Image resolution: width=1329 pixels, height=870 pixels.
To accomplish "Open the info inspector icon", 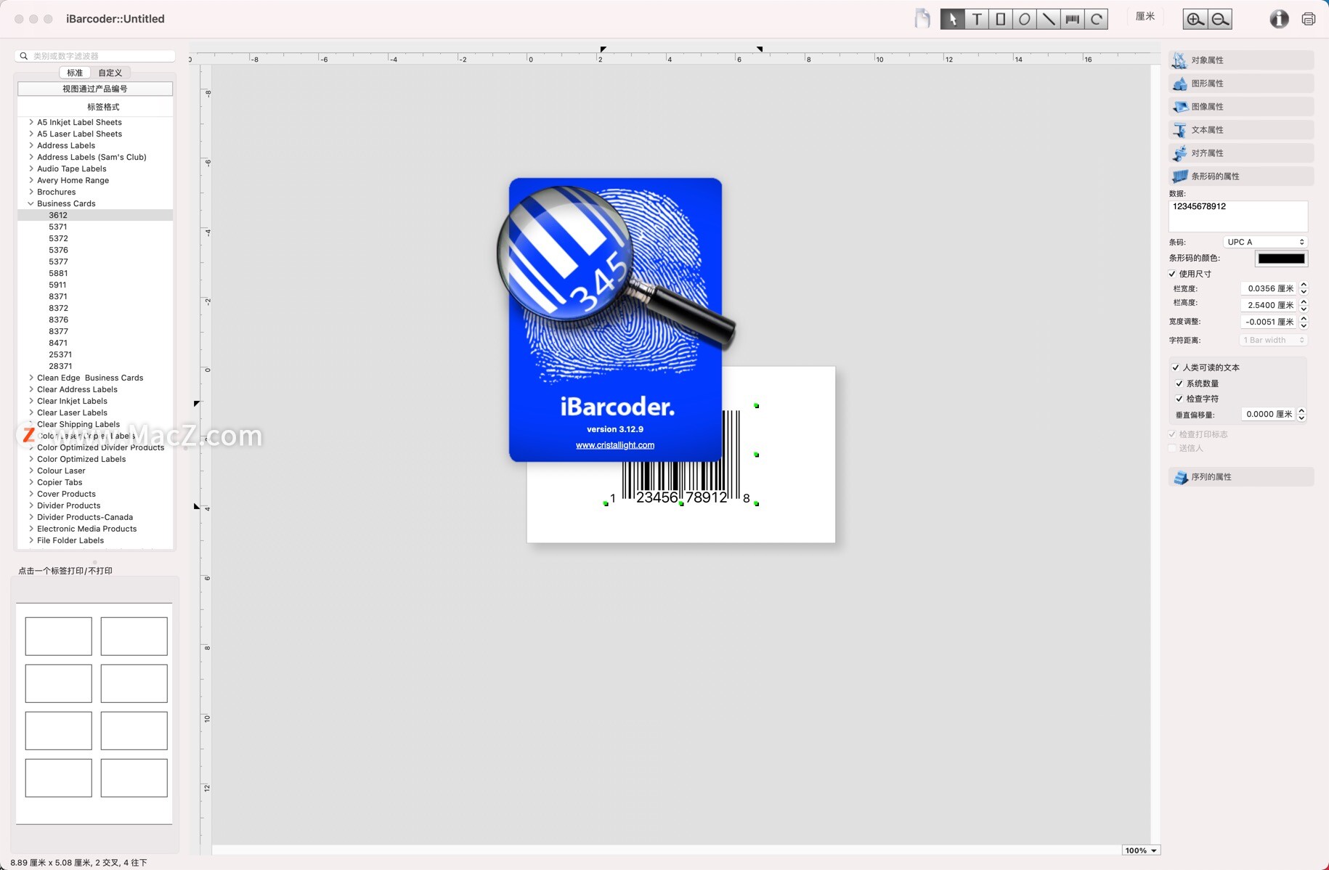I will click(x=1279, y=20).
